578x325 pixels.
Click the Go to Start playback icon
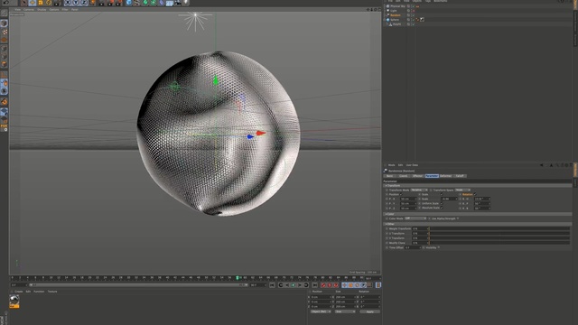coord(272,285)
